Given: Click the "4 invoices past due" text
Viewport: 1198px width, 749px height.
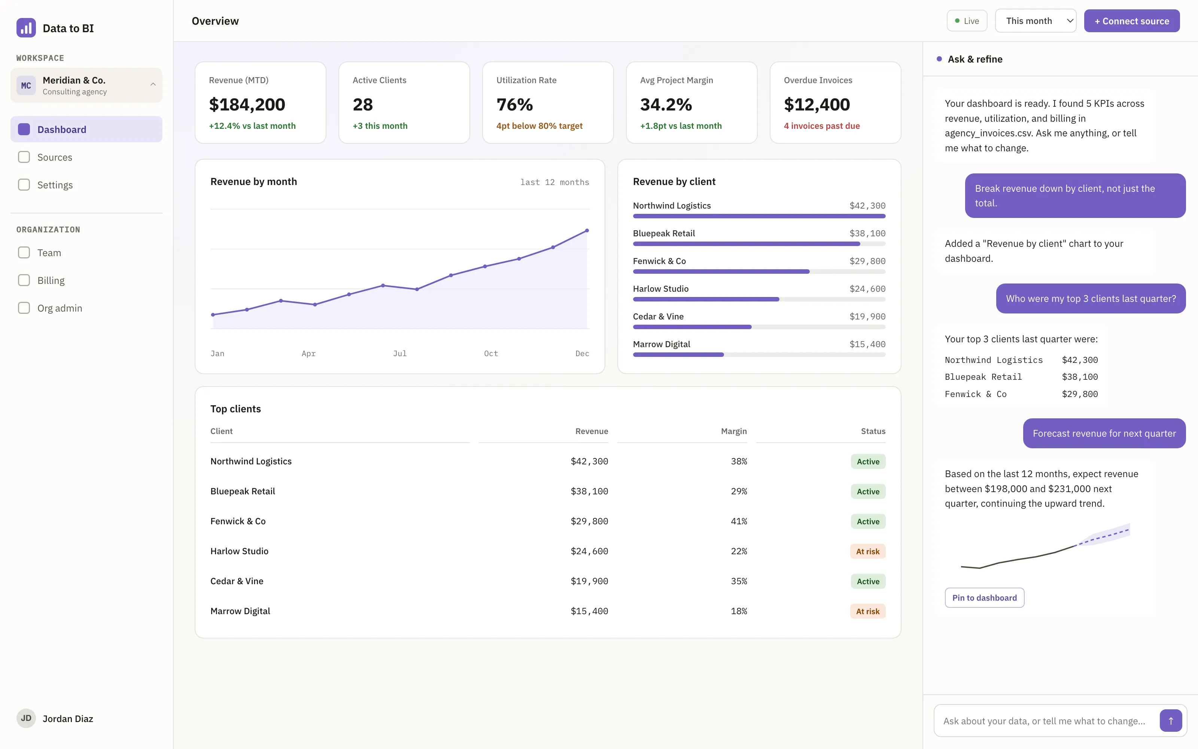Looking at the screenshot, I should [x=822, y=126].
